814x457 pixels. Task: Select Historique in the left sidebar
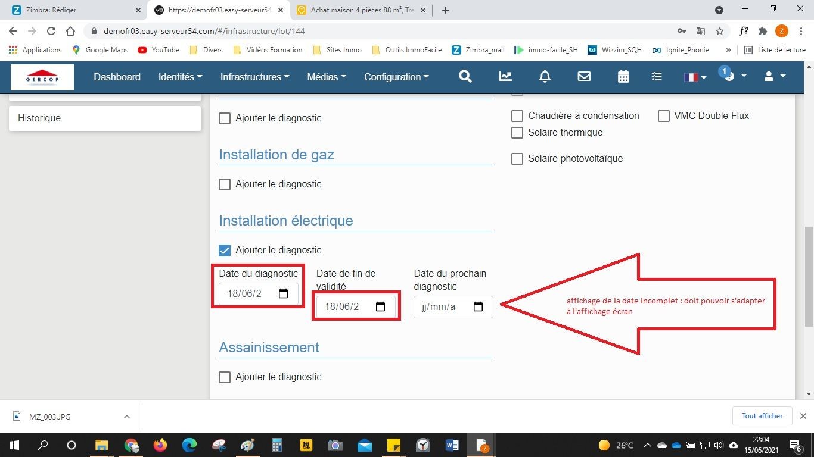pyautogui.click(x=104, y=118)
